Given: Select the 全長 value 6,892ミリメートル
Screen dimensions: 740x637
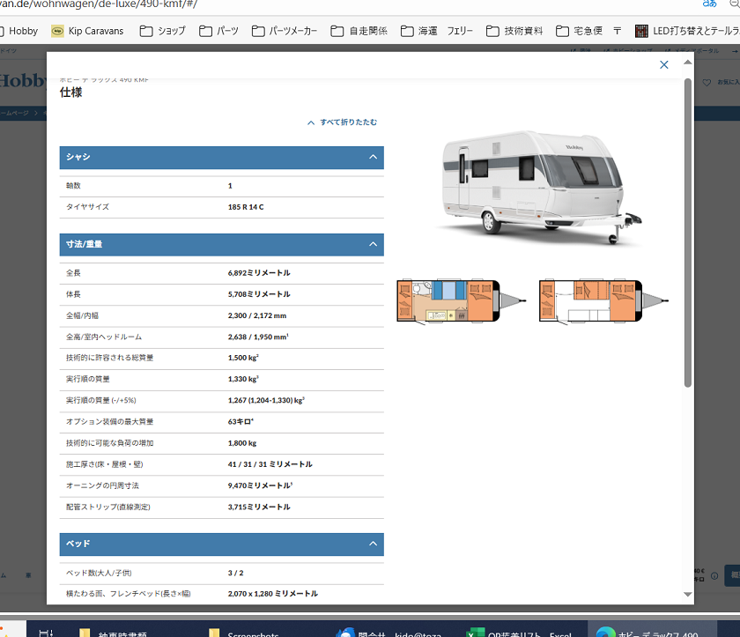Looking at the screenshot, I should [259, 273].
